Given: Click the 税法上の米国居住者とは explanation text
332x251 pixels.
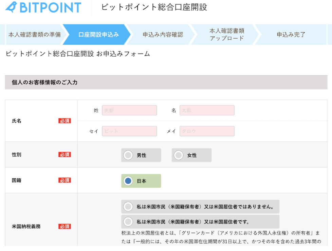Looking at the screenshot, I should tap(221, 237).
